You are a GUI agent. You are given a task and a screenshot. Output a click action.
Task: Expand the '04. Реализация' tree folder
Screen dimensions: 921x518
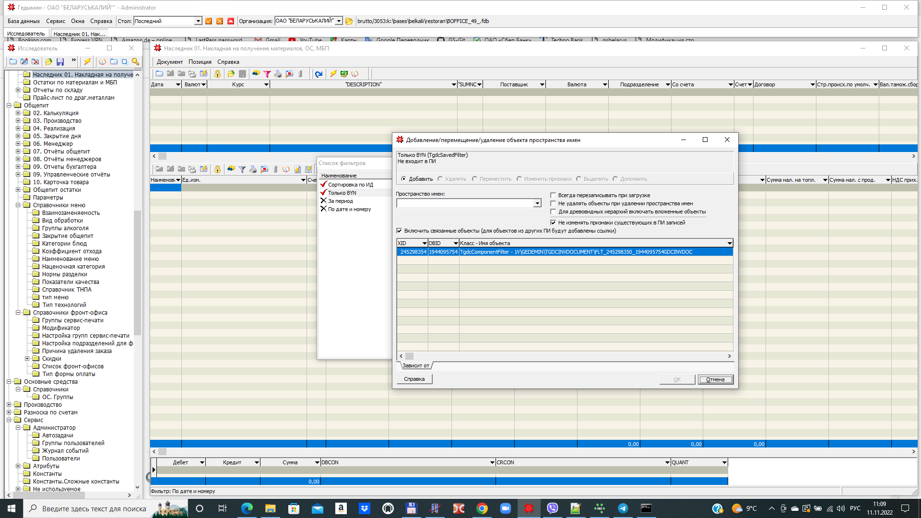(18, 129)
